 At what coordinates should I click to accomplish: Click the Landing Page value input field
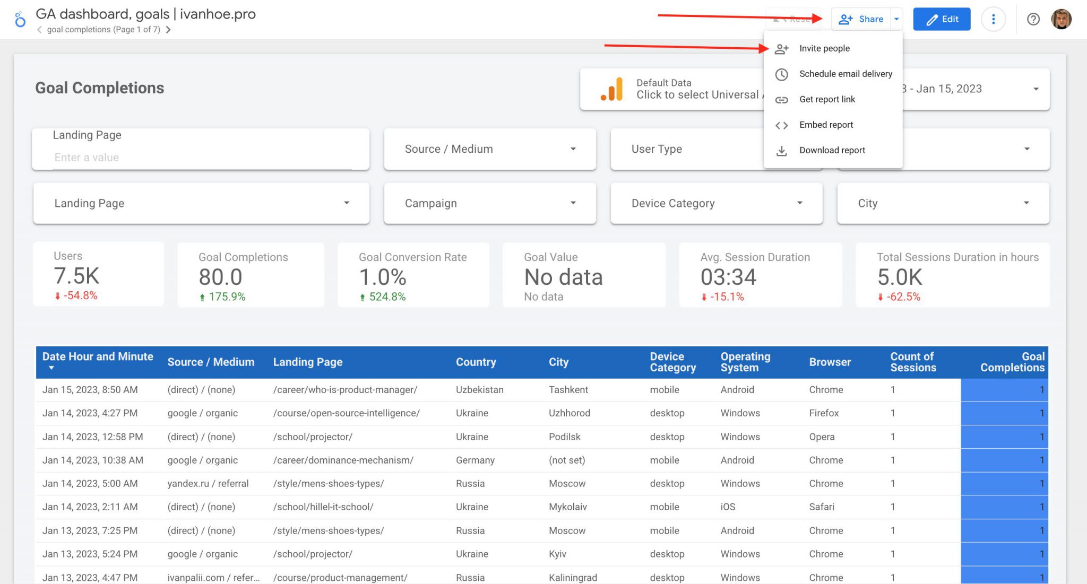(202, 157)
